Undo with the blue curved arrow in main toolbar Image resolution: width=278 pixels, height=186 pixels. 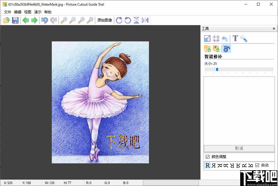click(x=45, y=20)
